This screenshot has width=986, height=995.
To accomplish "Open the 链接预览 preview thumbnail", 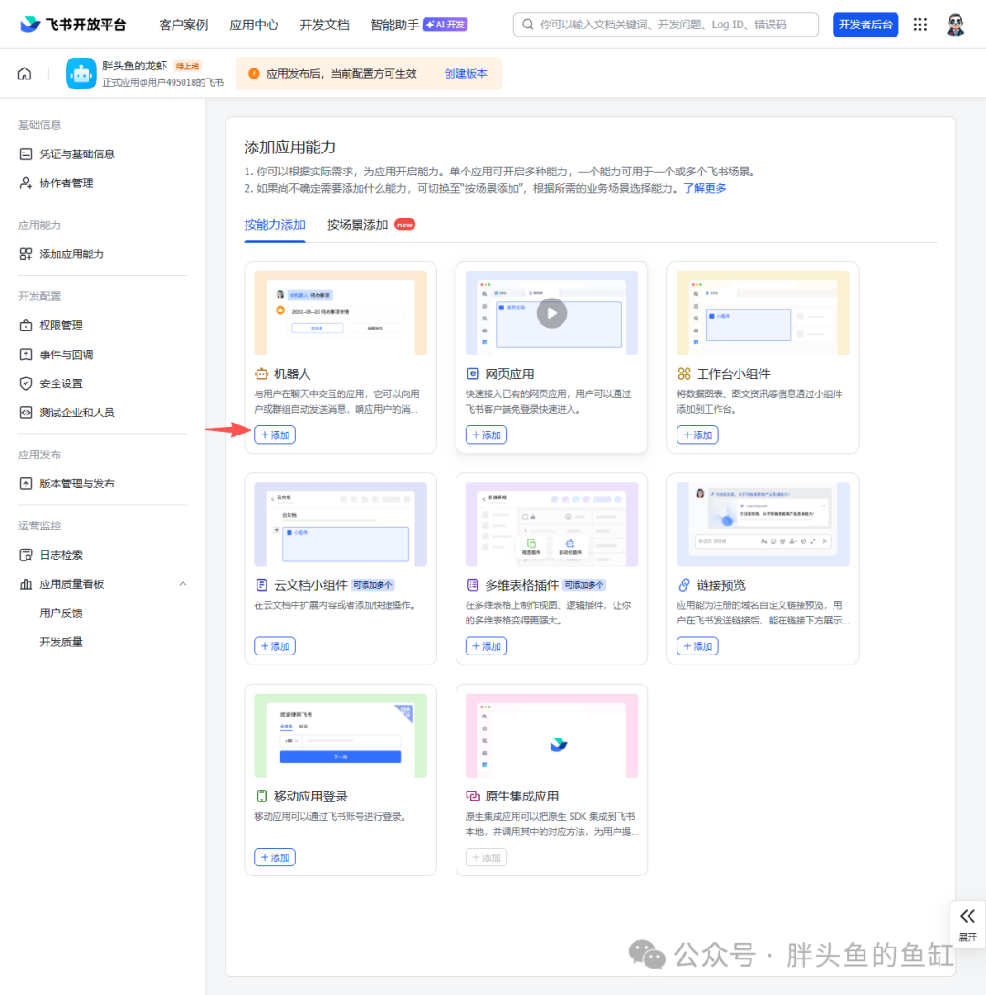I will tap(763, 524).
